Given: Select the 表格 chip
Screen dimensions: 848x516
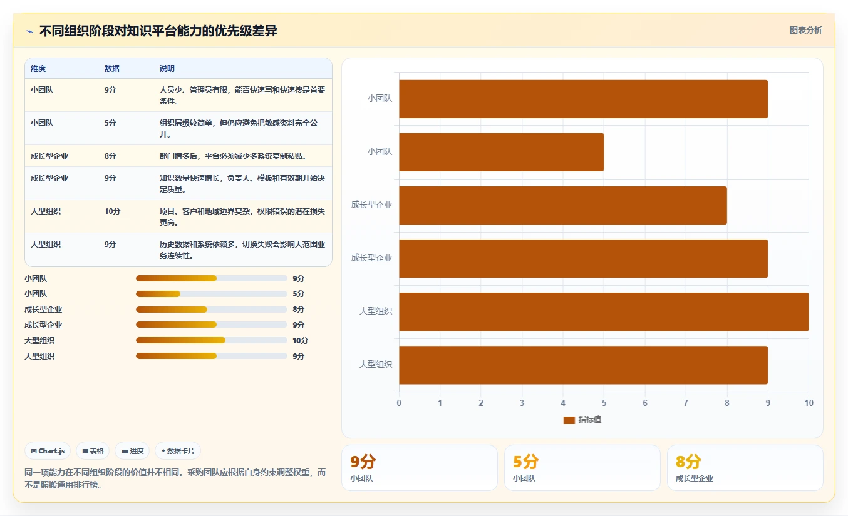Looking at the screenshot, I should tap(93, 451).
